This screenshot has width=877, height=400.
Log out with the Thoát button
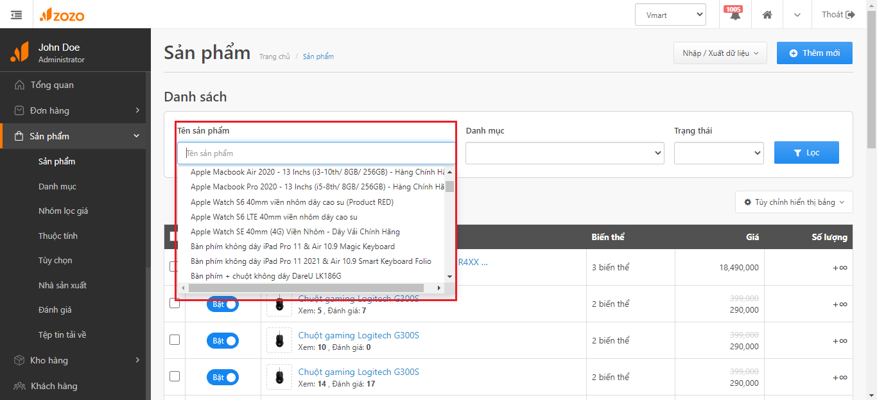838,15
